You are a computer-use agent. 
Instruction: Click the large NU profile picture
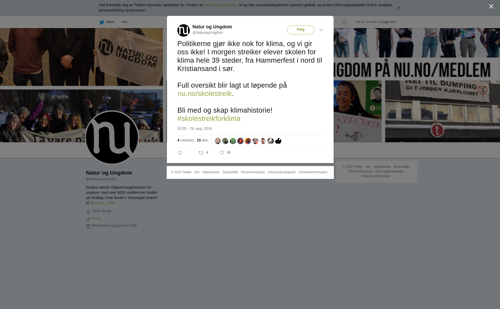pos(112,138)
